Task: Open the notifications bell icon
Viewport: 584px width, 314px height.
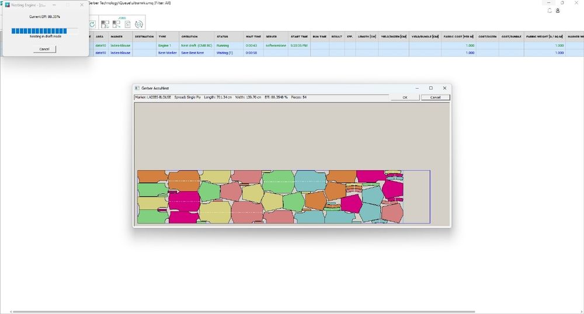Action: [550, 11]
